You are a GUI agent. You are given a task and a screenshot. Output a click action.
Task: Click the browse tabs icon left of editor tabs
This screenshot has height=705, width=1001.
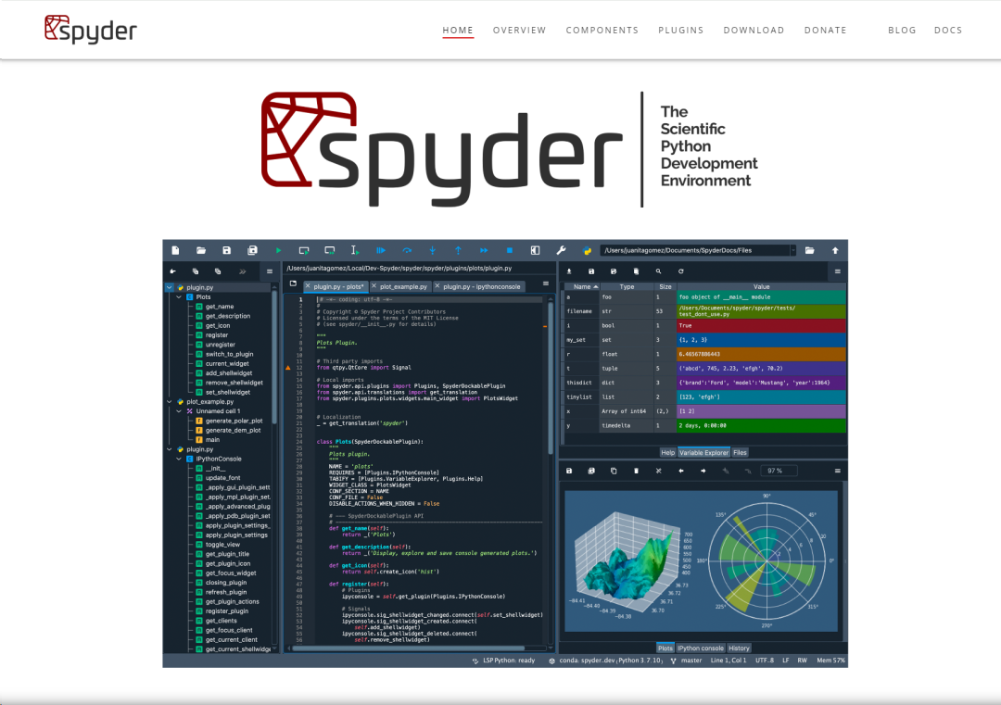[x=293, y=283]
